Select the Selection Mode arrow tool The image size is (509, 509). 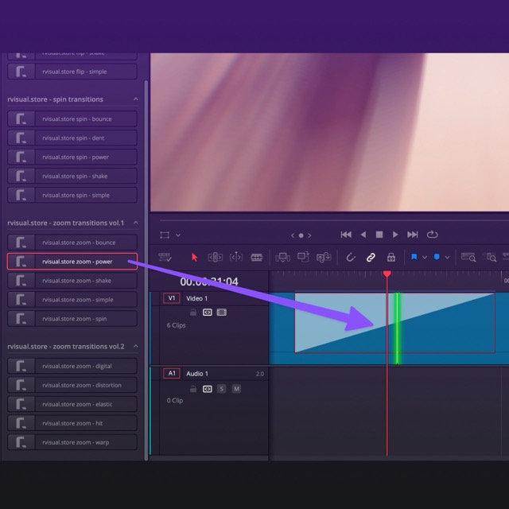pos(195,257)
